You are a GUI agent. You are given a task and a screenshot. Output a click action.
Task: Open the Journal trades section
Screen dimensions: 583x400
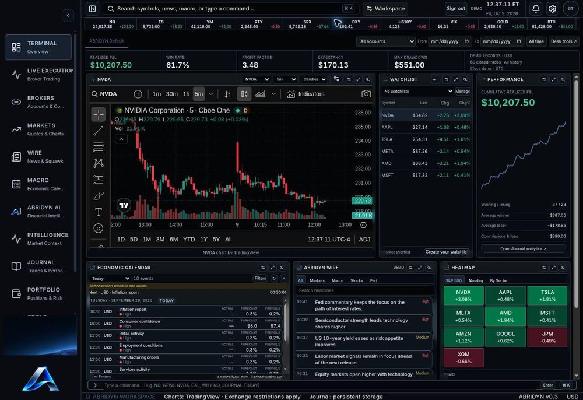click(x=38, y=266)
